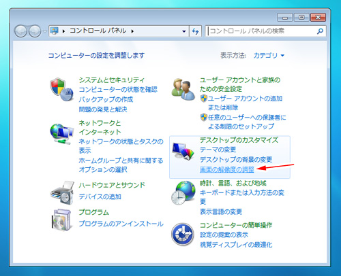Screen dimensions: 341x276
Task: Click the プログラムのアンインストール link
Action: 121,224
